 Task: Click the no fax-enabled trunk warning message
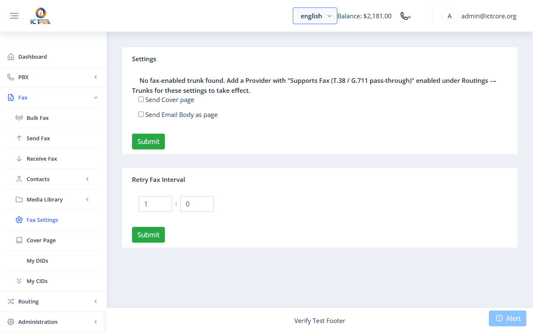click(314, 85)
